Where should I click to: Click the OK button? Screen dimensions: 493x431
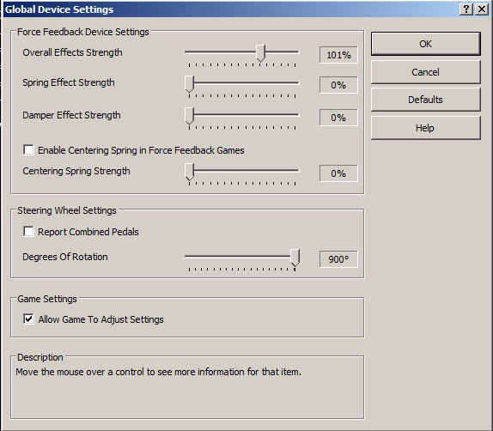click(x=426, y=44)
